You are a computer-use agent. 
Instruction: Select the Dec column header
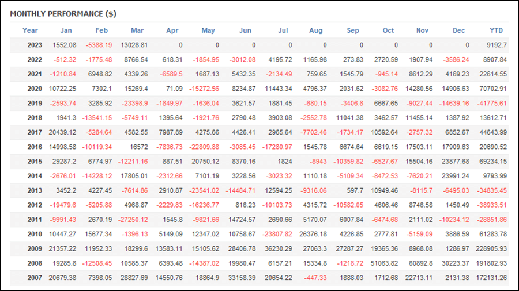coord(459,30)
